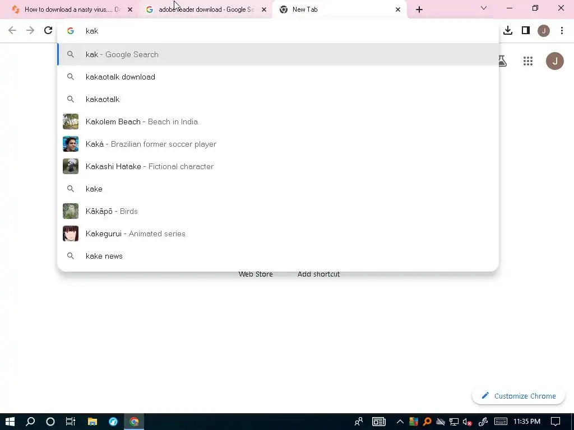Screen dimensions: 574x430
Task: Select the 'kak - Google Search' suggestion
Action: click(x=278, y=54)
